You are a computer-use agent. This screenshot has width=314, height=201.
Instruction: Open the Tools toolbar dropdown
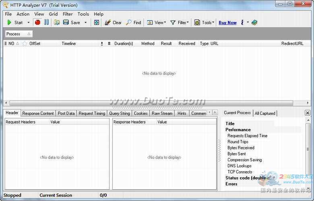(204, 23)
